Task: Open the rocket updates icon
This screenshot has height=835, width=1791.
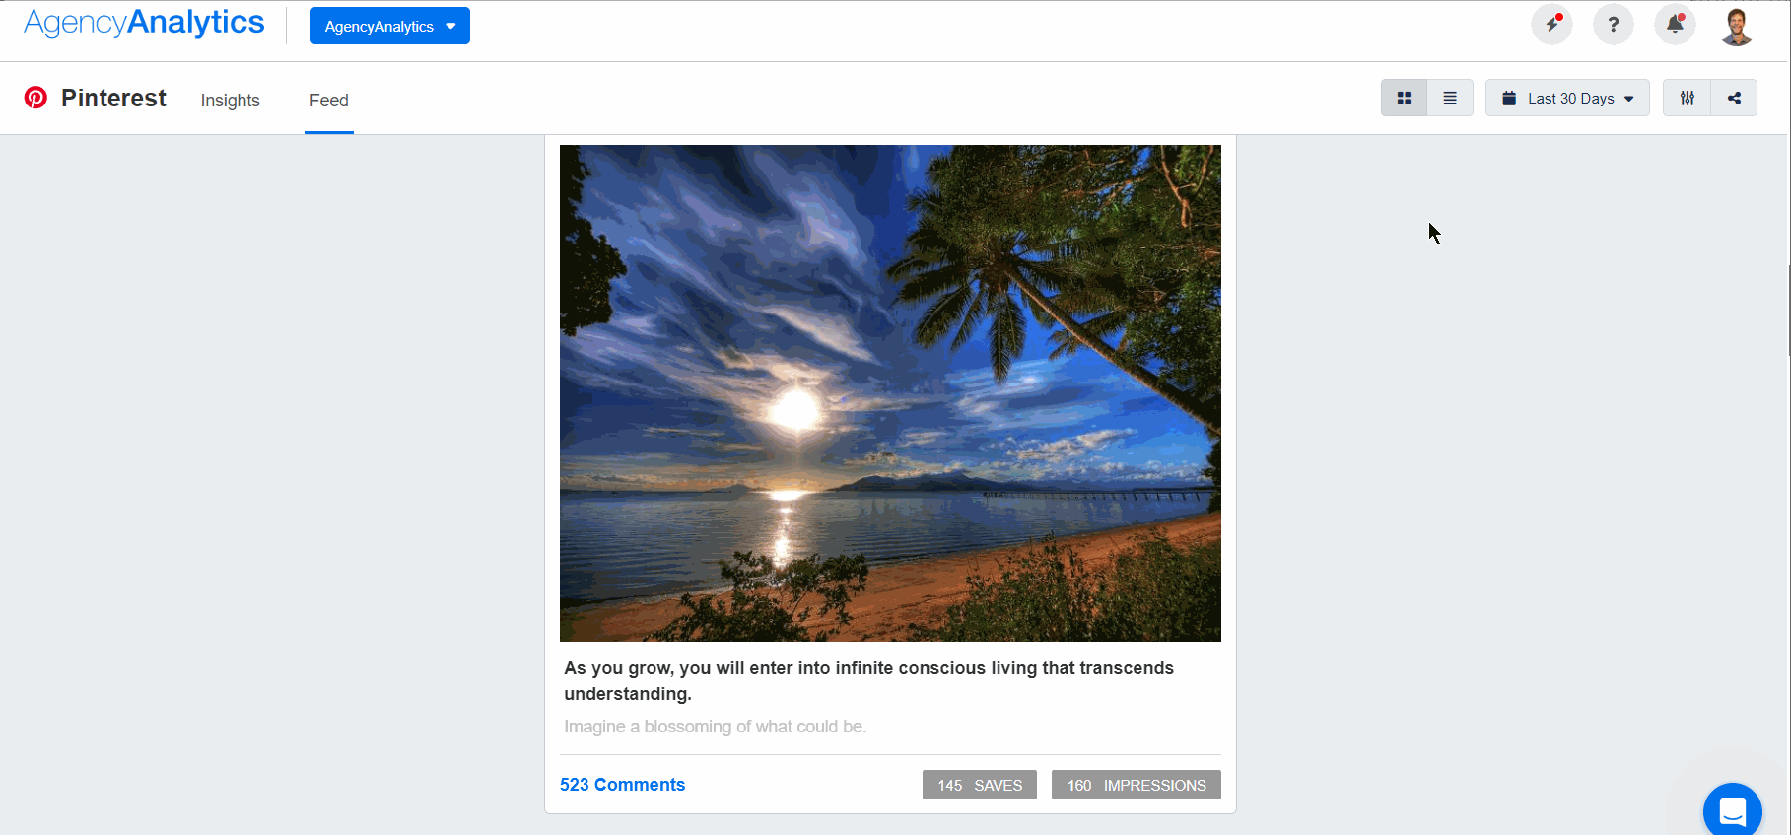Action: click(1551, 25)
